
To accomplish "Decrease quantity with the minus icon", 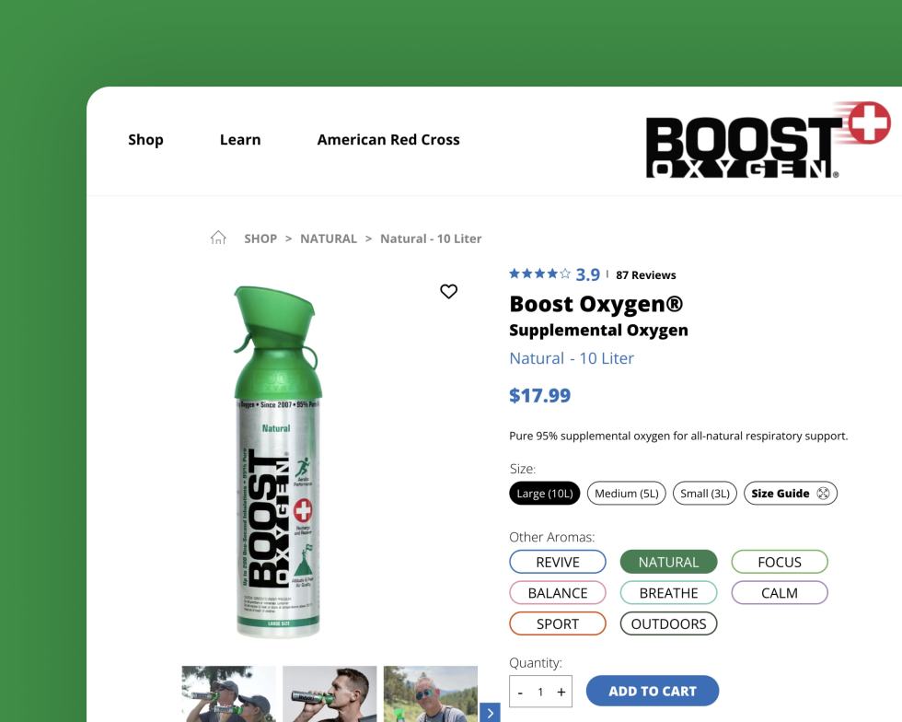I will click(521, 691).
